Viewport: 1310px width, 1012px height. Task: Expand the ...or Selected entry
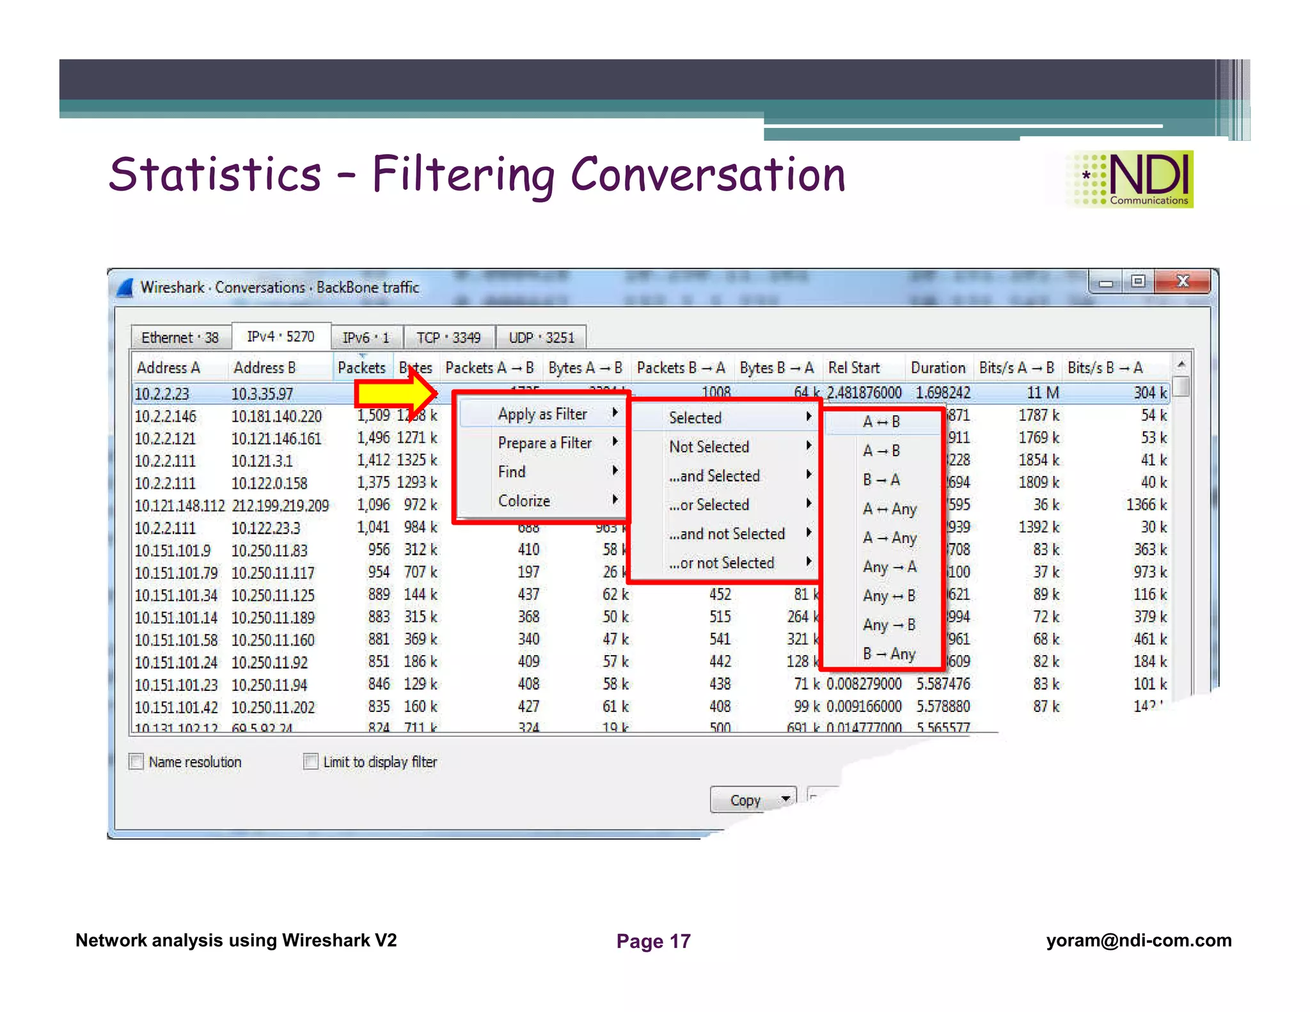725,504
